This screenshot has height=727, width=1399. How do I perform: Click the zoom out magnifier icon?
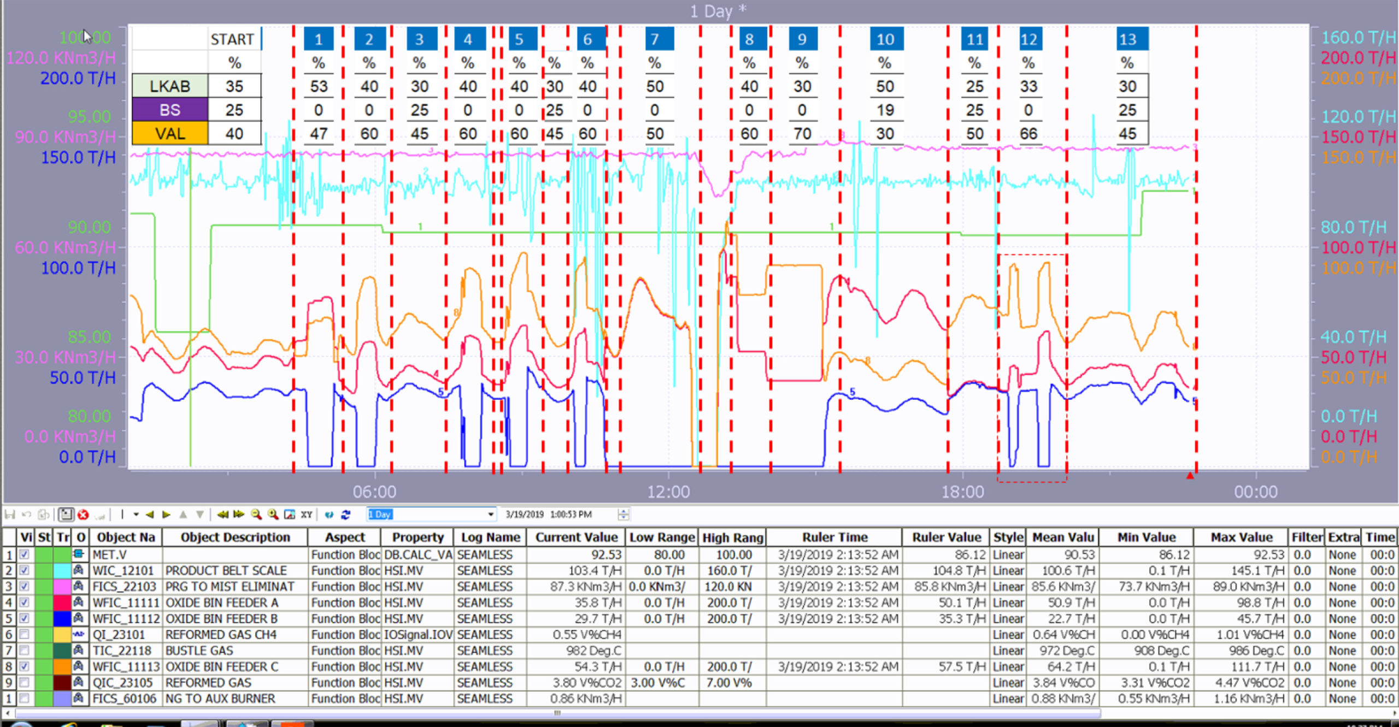[256, 515]
